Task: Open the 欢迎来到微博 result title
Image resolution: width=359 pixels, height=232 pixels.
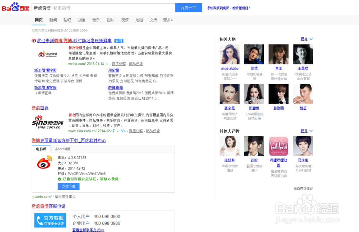Action: tap(74, 41)
